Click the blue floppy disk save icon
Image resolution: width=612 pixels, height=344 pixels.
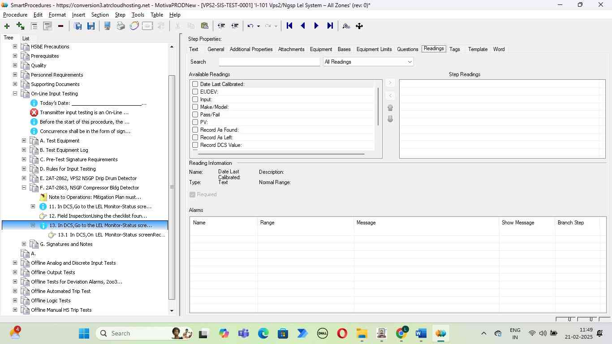(91, 26)
